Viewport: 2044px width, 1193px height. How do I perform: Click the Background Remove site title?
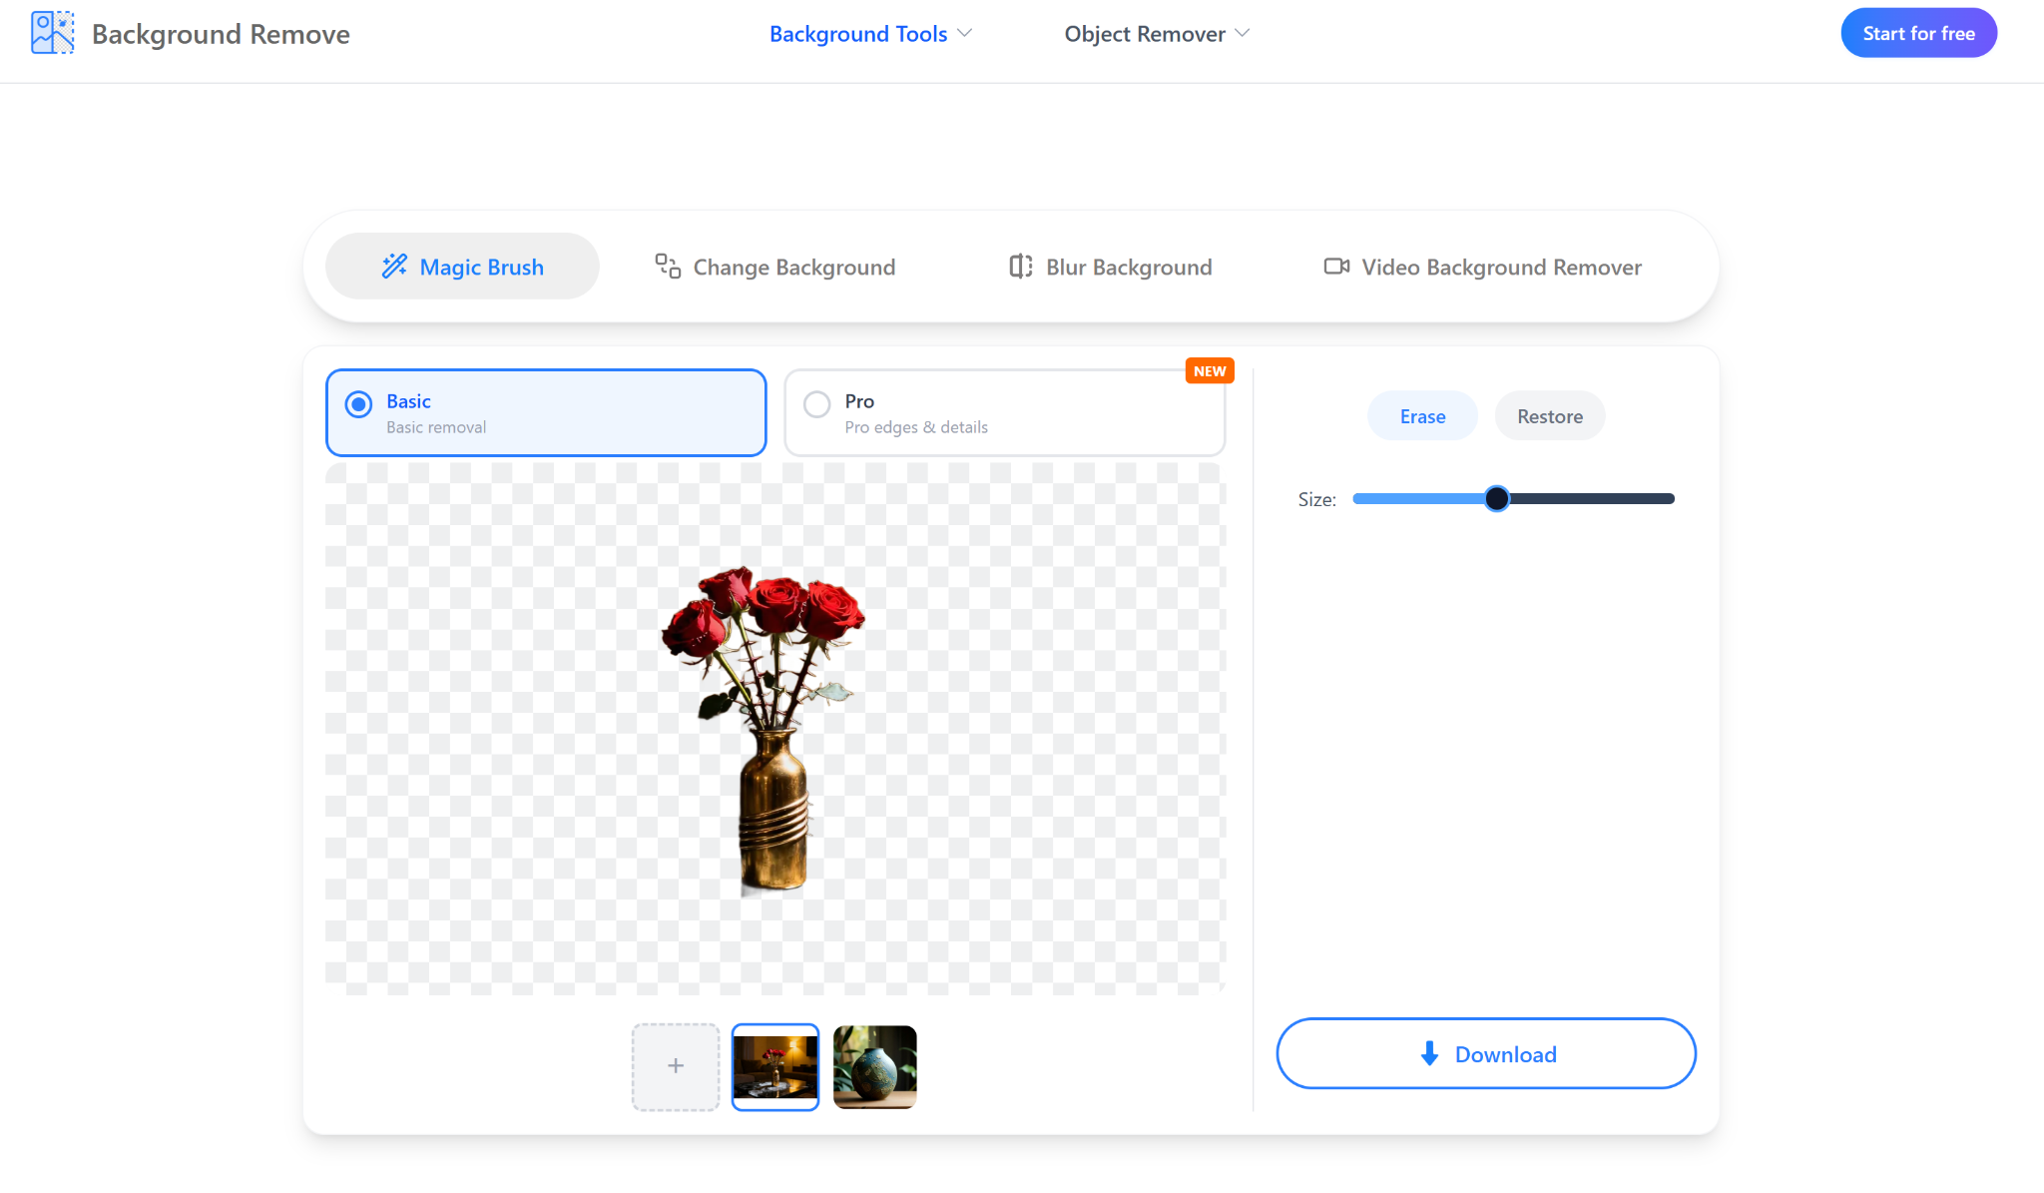[221, 34]
